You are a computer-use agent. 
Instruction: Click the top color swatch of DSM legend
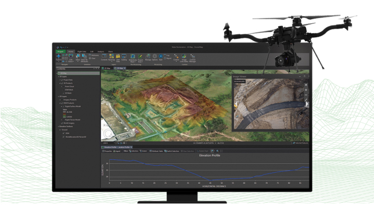tap(64, 112)
